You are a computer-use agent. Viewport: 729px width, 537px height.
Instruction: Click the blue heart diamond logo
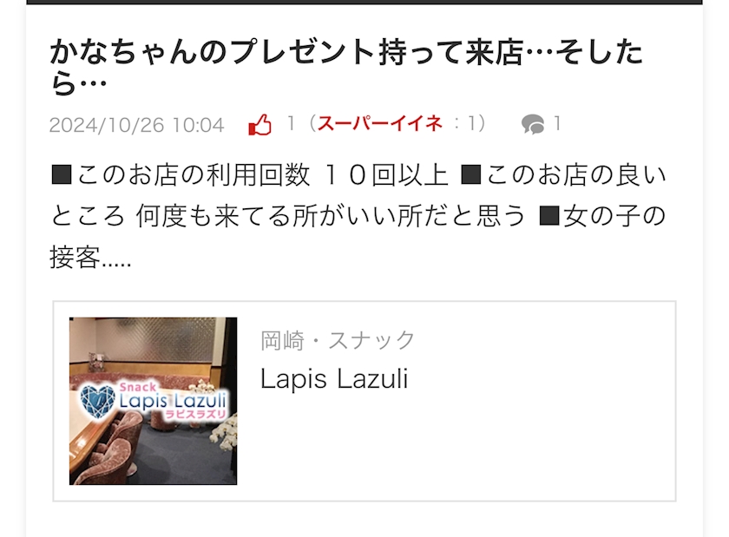97,401
